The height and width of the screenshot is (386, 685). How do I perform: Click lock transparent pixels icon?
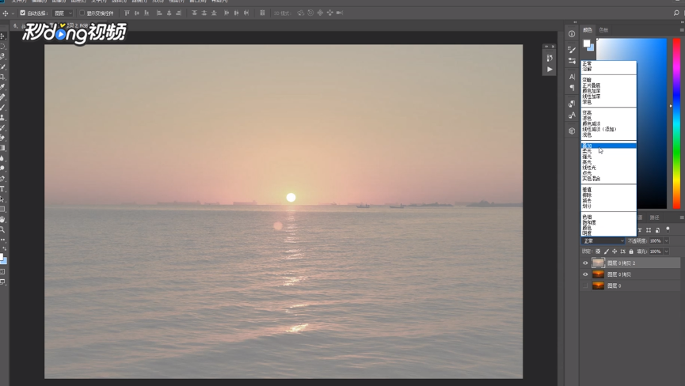(598, 252)
